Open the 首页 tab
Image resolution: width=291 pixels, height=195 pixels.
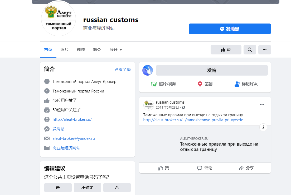coord(48,49)
